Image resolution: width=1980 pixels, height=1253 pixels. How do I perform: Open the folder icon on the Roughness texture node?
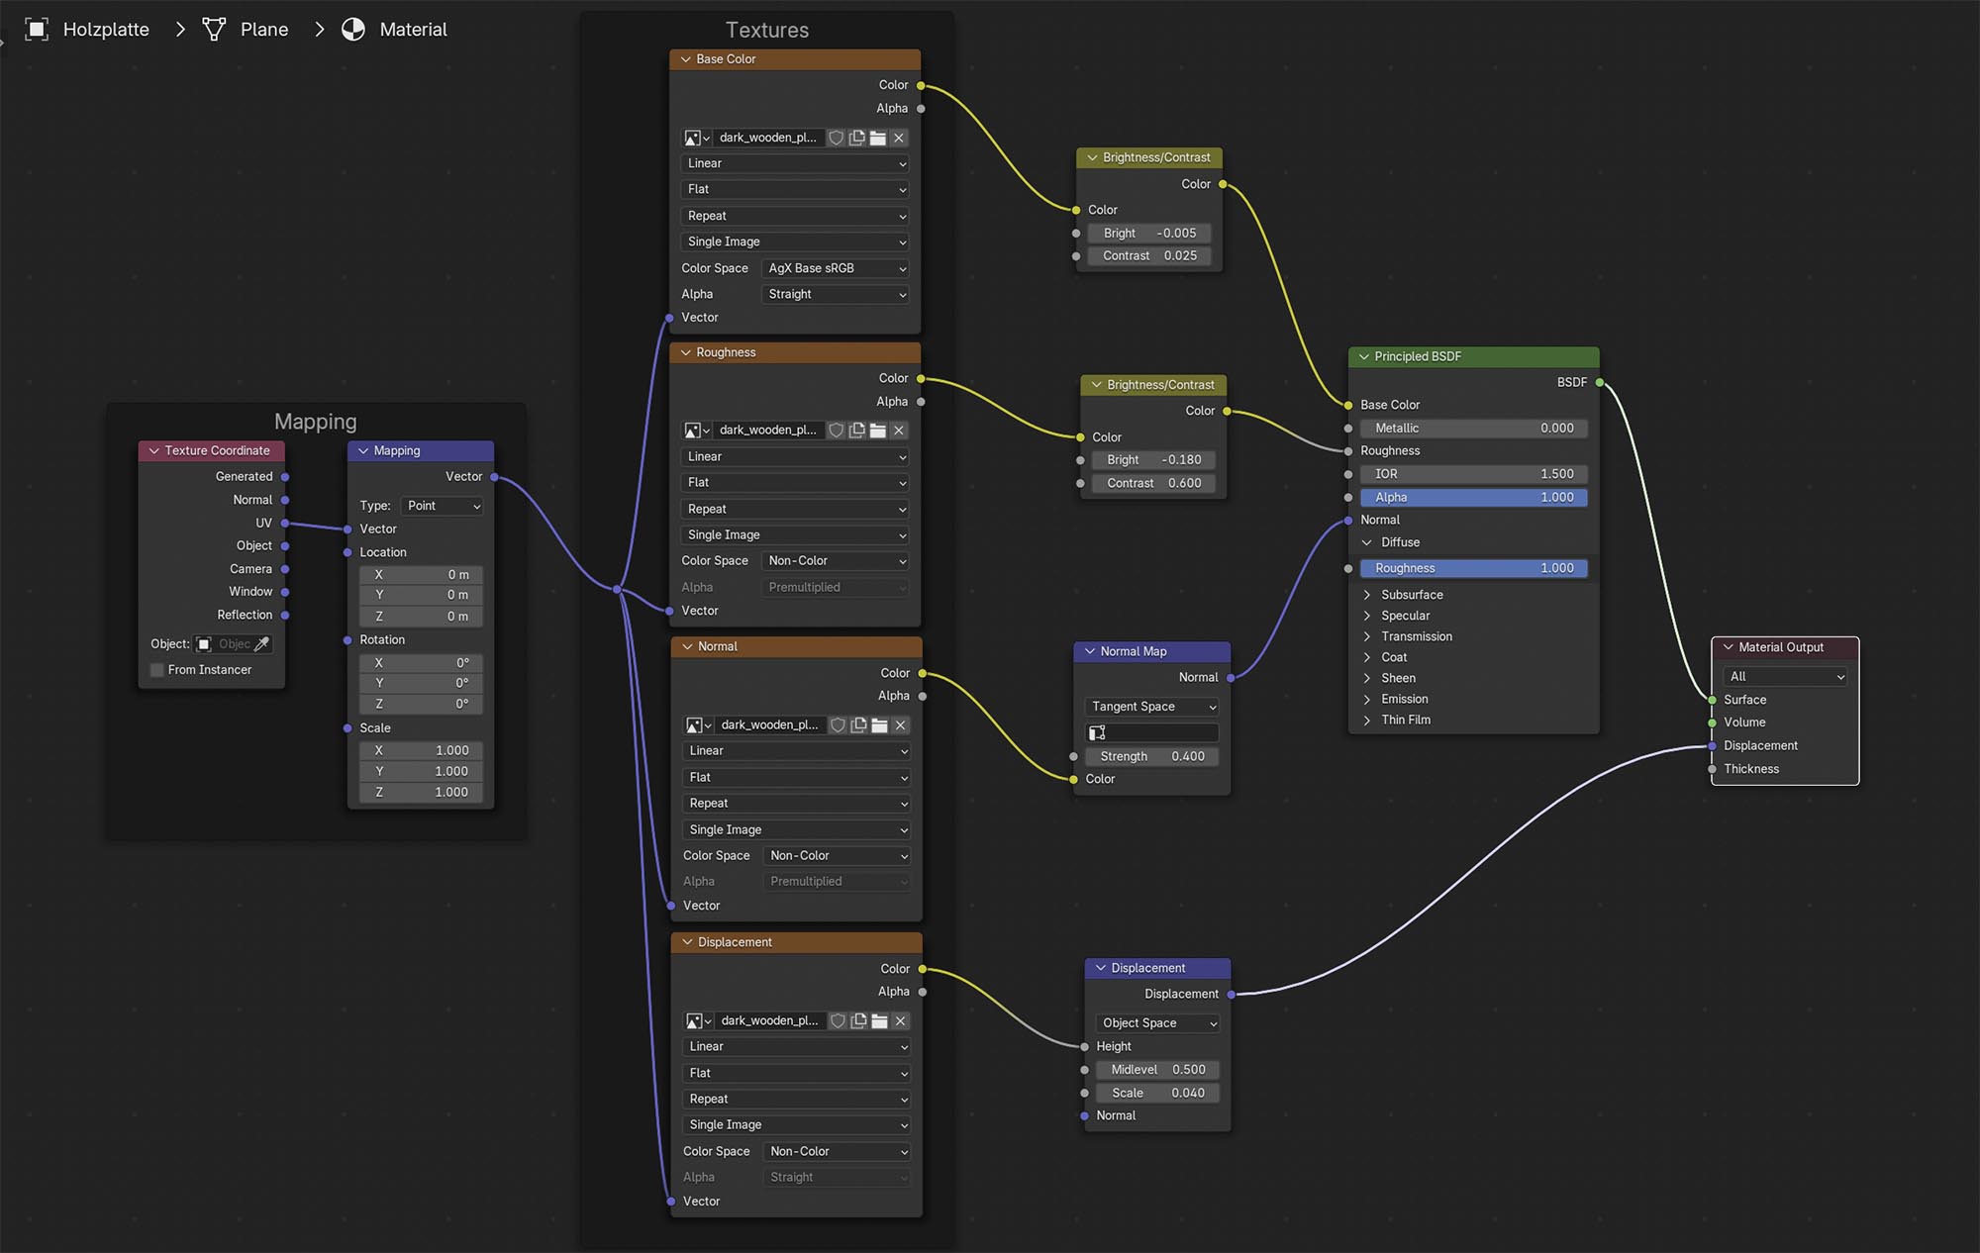[877, 431]
